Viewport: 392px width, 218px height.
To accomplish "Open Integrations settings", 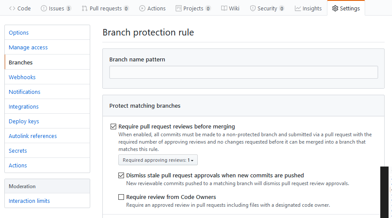I will pyautogui.click(x=47, y=106).
